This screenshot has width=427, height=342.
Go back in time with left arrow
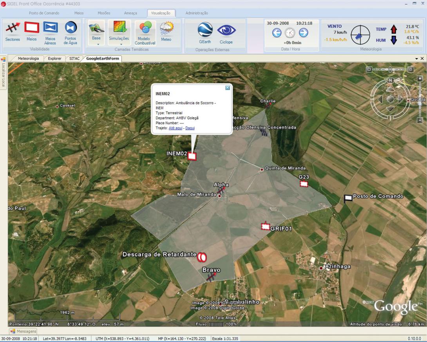tap(277, 33)
